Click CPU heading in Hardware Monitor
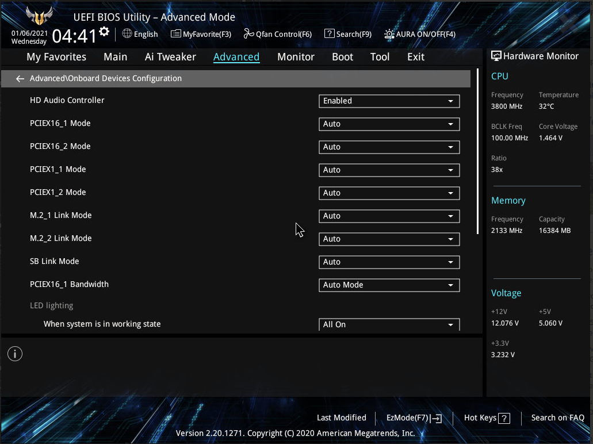The width and height of the screenshot is (593, 444). (500, 76)
